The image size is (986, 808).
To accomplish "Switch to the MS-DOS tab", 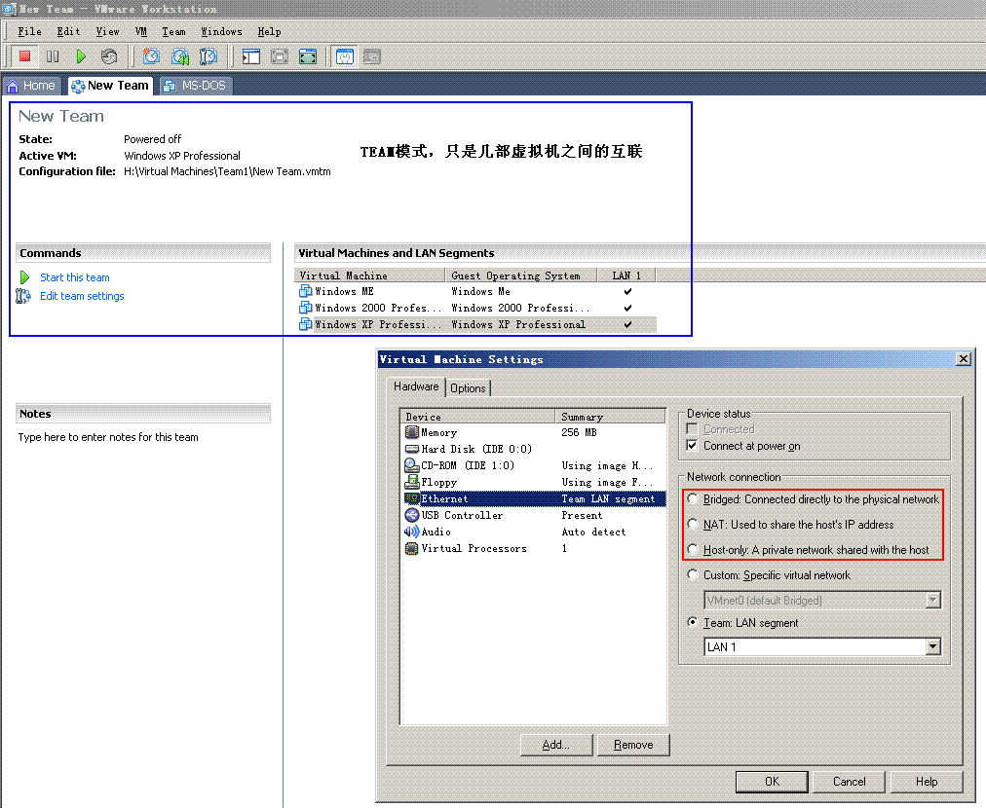I will (x=196, y=86).
